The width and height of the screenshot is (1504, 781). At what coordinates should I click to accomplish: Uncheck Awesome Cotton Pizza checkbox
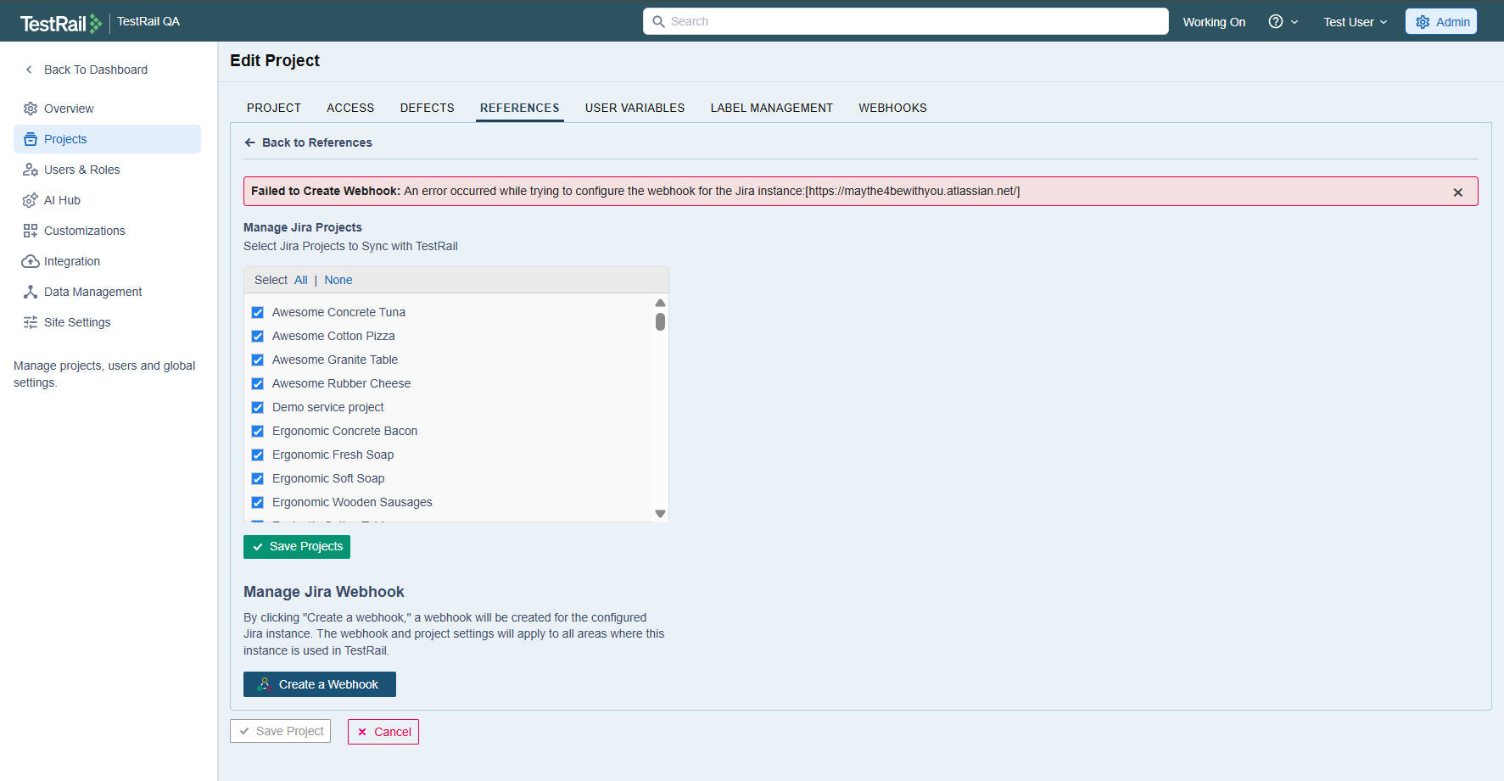[x=258, y=336]
